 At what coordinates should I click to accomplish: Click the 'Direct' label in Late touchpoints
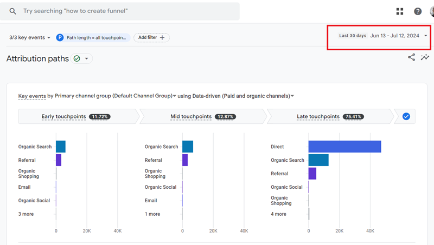click(x=277, y=147)
